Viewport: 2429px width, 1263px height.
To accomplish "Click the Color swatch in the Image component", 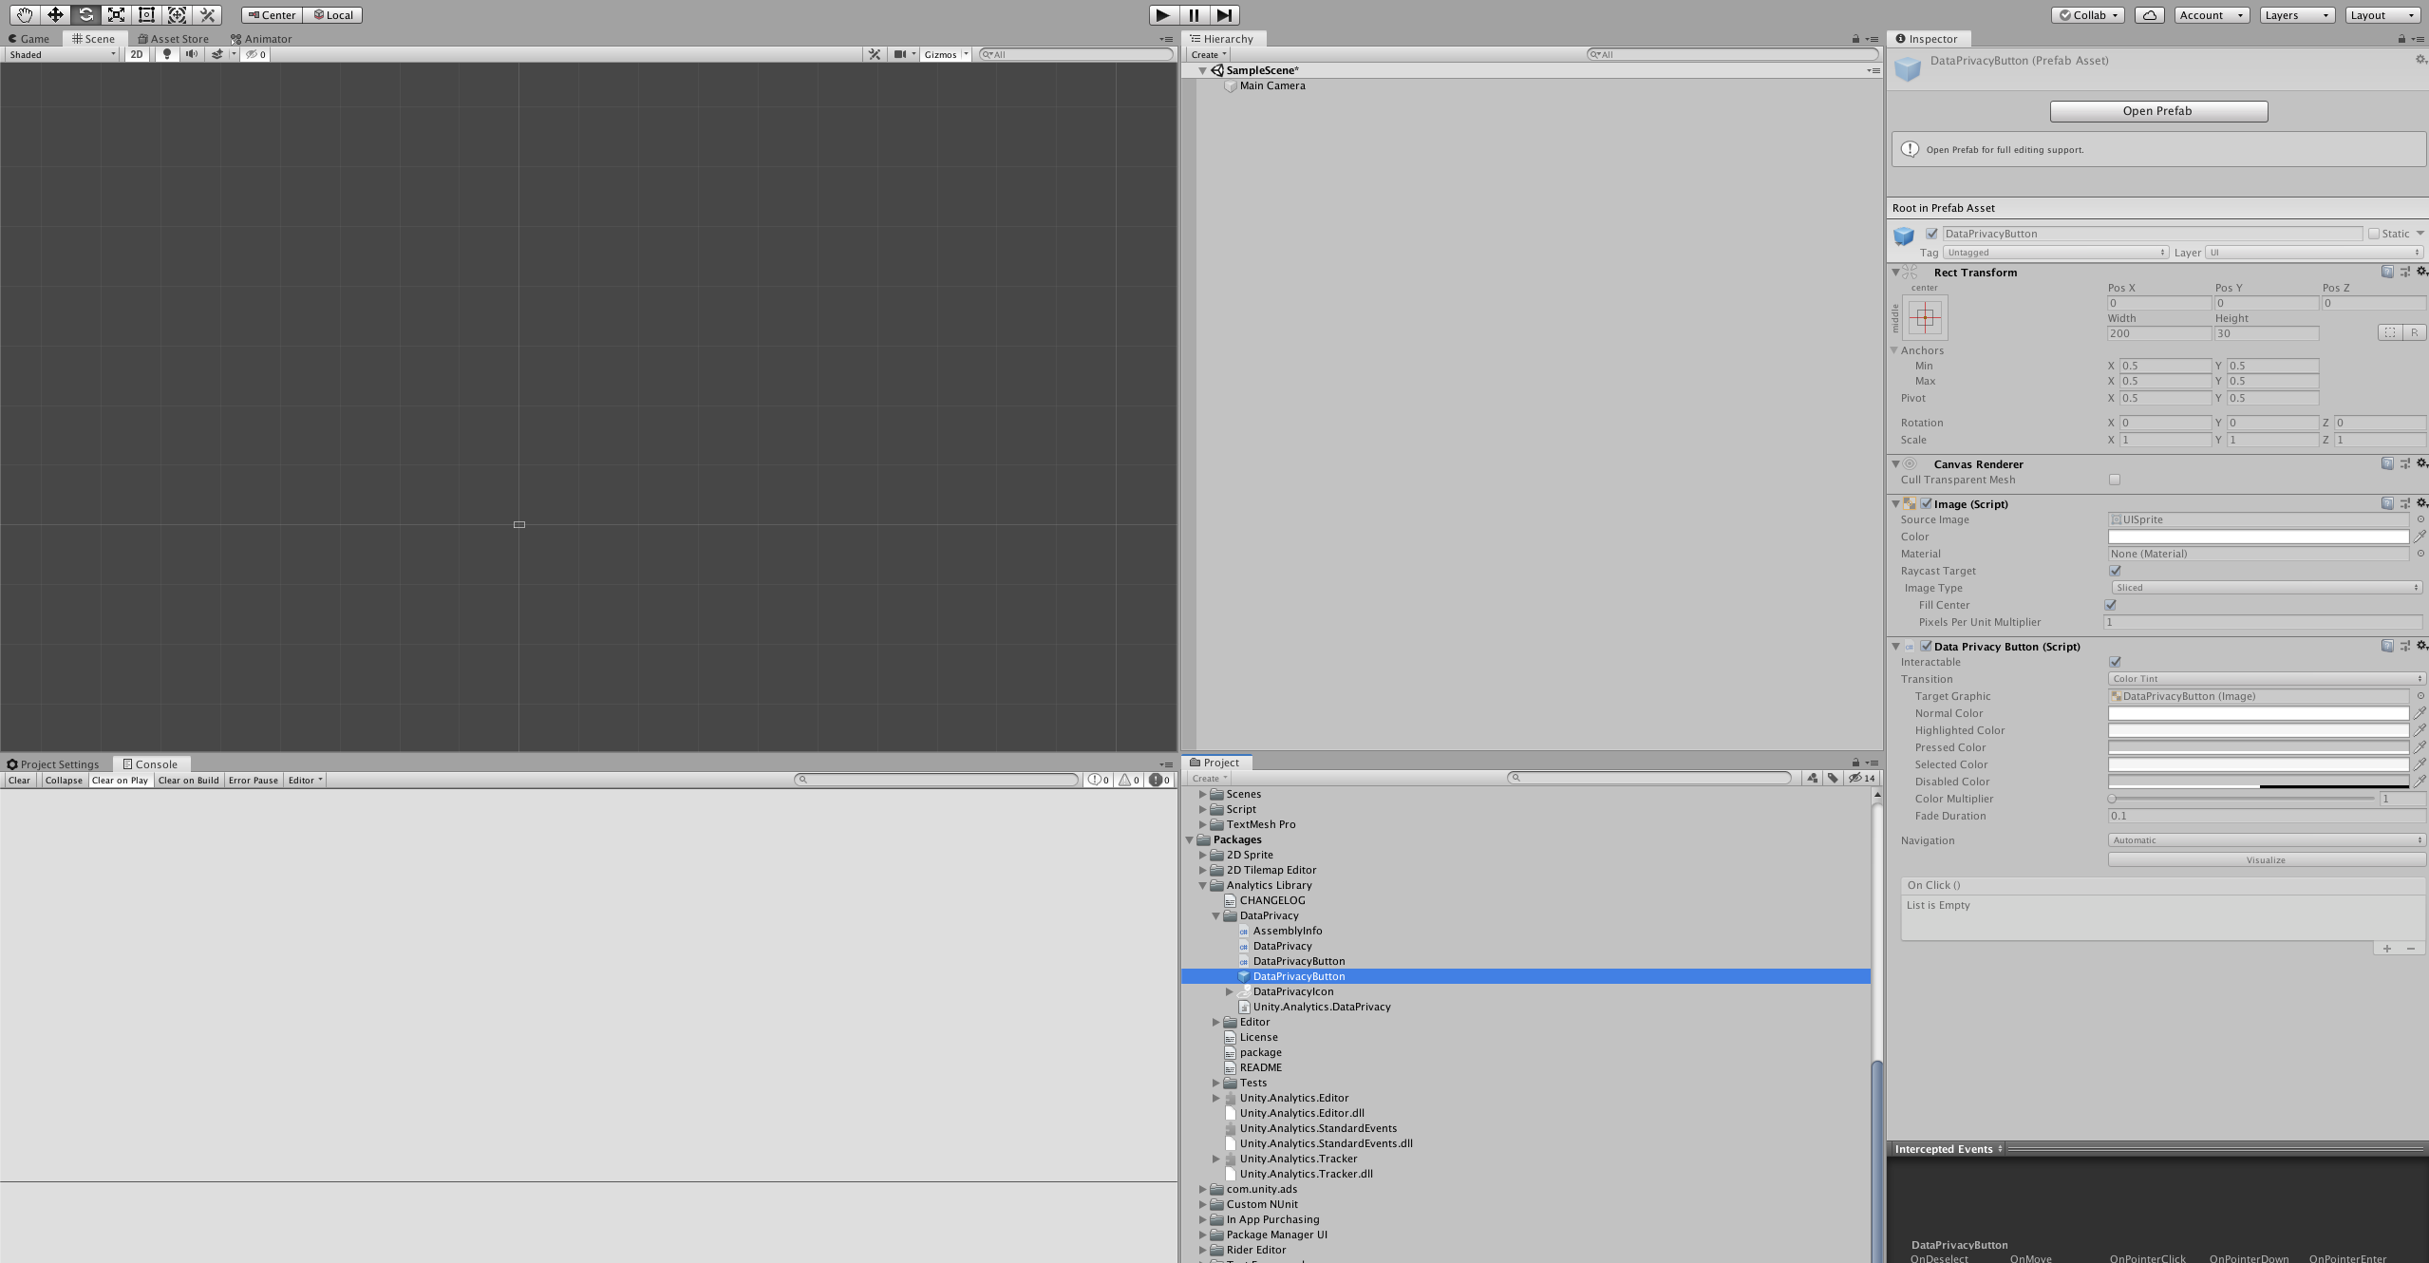I will (x=2258, y=537).
